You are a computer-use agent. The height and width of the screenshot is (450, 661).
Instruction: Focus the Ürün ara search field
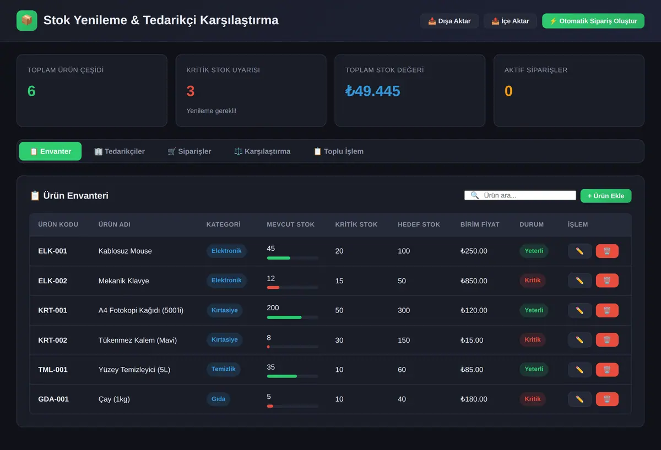pyautogui.click(x=520, y=195)
